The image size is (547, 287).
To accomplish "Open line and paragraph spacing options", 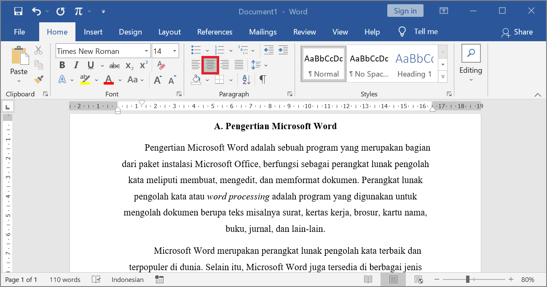I will tap(259, 65).
